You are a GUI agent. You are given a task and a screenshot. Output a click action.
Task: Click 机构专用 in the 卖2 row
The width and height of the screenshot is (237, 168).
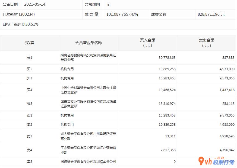(67, 125)
